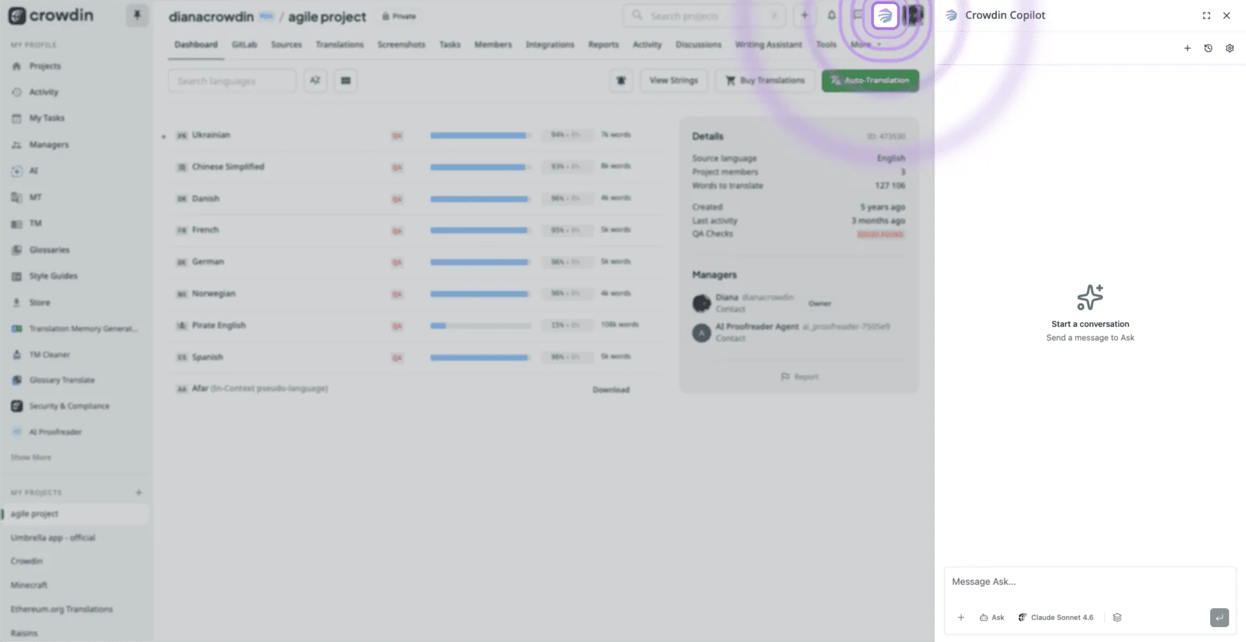
Task: Open the Ask mode selector
Action: click(992, 617)
